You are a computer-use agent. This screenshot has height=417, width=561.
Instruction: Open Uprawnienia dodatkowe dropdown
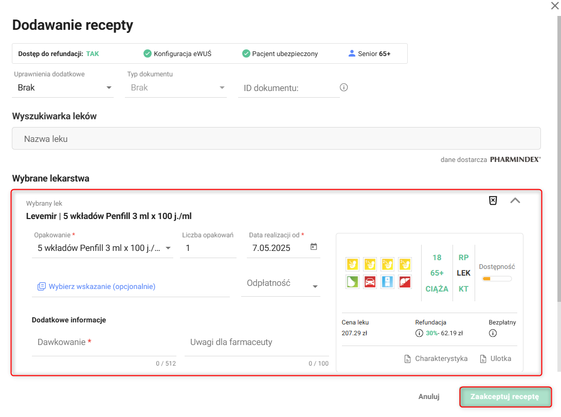(x=63, y=87)
